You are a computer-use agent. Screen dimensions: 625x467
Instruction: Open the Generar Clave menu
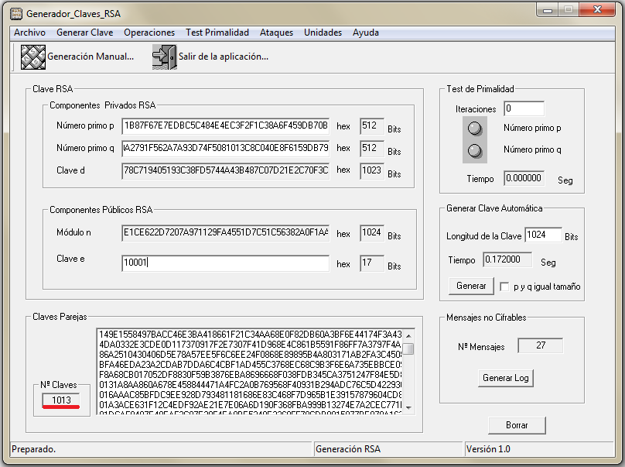(x=84, y=33)
